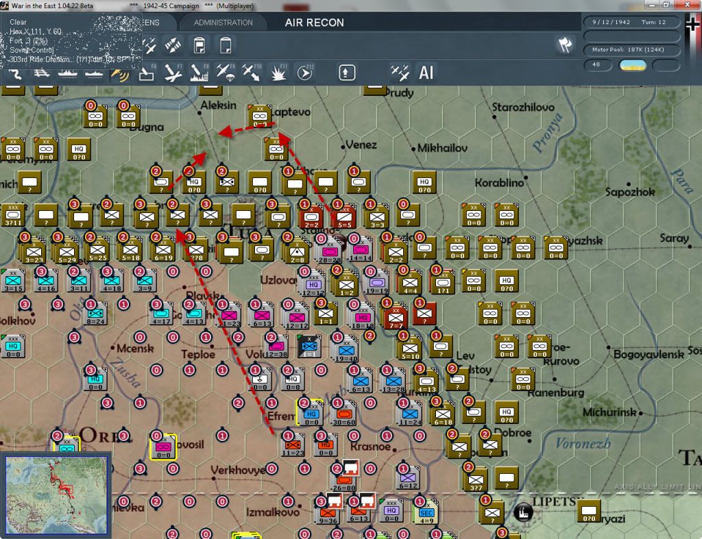Click the Motor Pool 187K (124K) field

[x=631, y=49]
